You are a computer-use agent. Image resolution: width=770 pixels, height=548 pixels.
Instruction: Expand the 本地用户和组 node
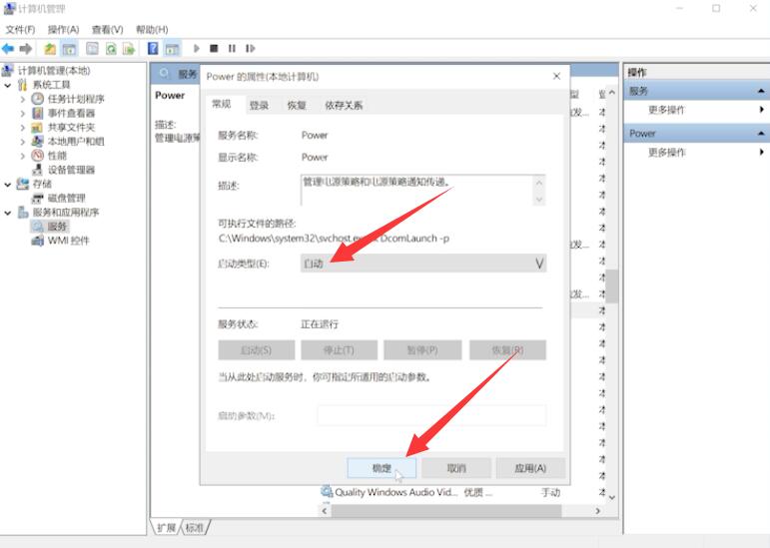point(23,142)
